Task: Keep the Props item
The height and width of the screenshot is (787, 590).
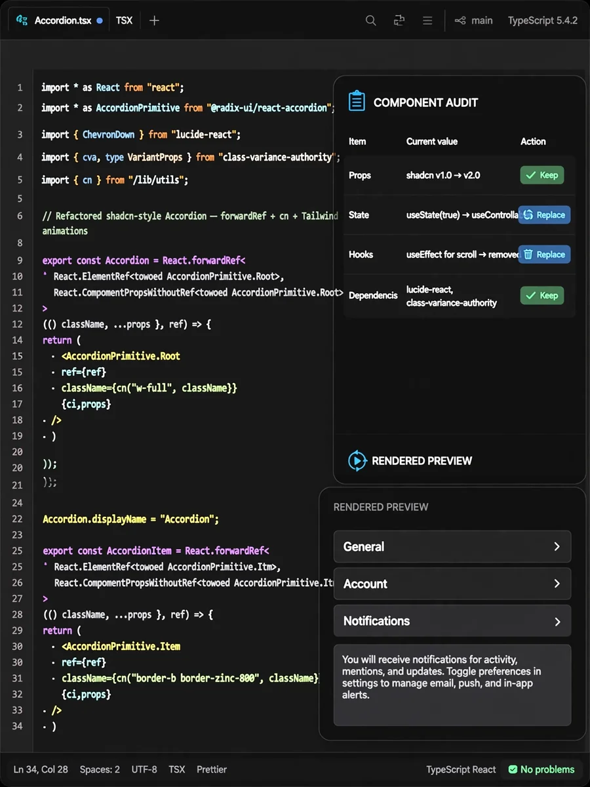Action: click(x=542, y=175)
